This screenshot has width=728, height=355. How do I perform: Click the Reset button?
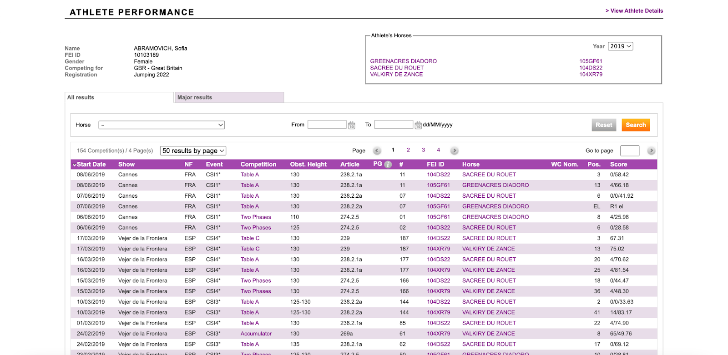tap(604, 125)
